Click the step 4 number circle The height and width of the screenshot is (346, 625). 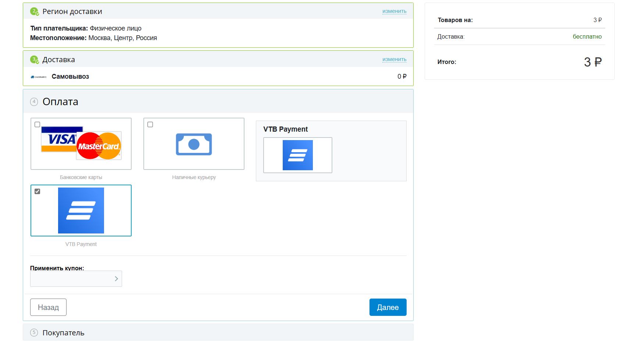pyautogui.click(x=34, y=102)
